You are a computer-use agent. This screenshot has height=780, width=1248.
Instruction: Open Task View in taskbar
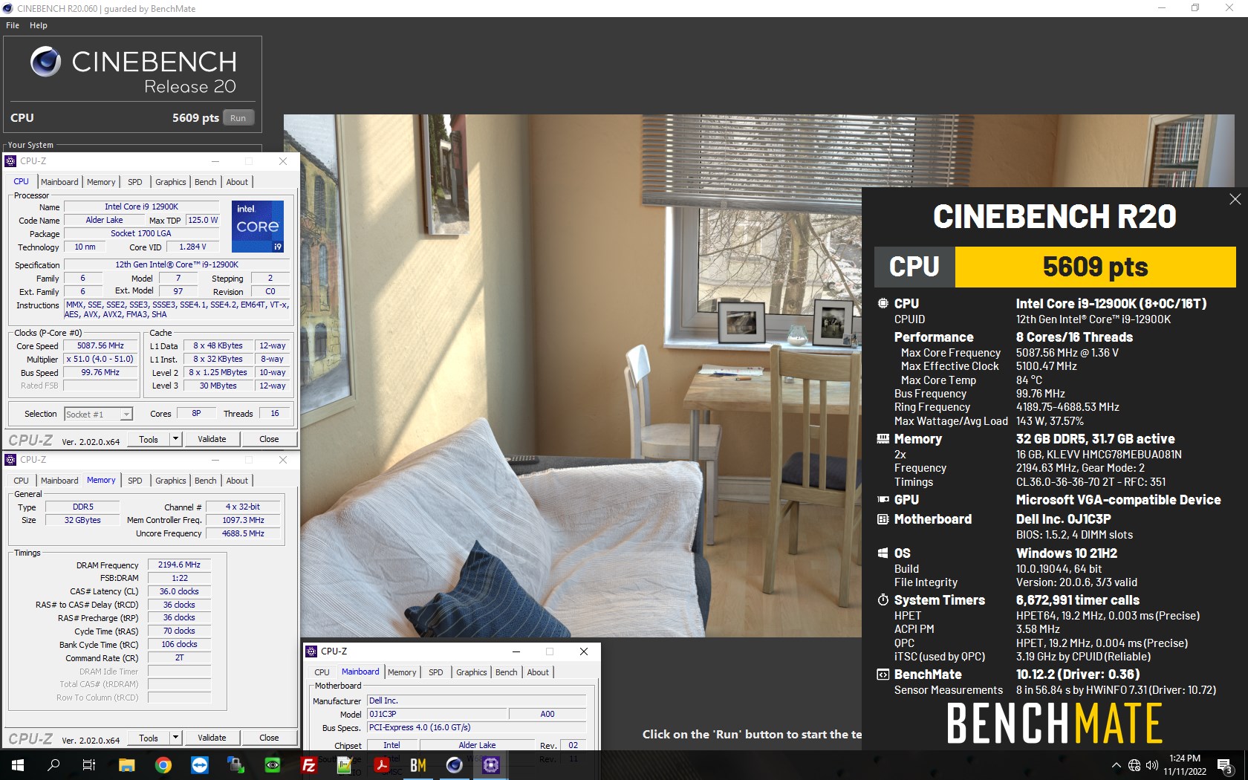point(89,764)
